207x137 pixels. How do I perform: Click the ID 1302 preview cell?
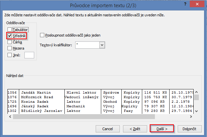pyautogui.click(x=12, y=111)
